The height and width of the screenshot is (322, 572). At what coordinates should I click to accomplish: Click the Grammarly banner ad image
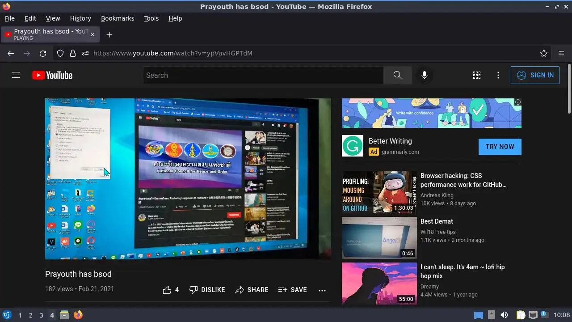(432, 113)
